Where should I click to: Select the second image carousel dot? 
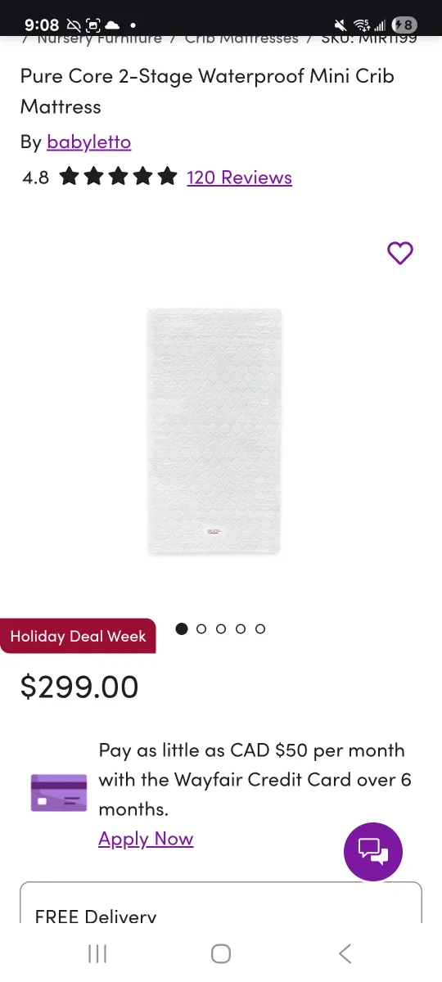click(x=201, y=628)
